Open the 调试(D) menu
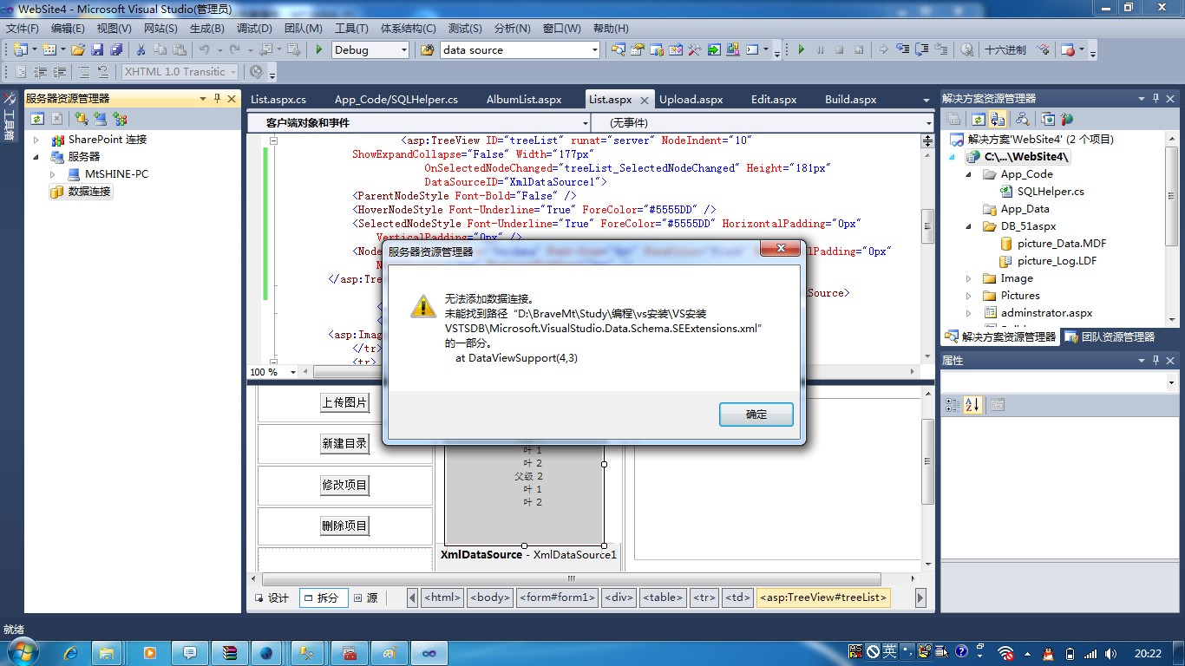The width and height of the screenshot is (1185, 666). 254,29
